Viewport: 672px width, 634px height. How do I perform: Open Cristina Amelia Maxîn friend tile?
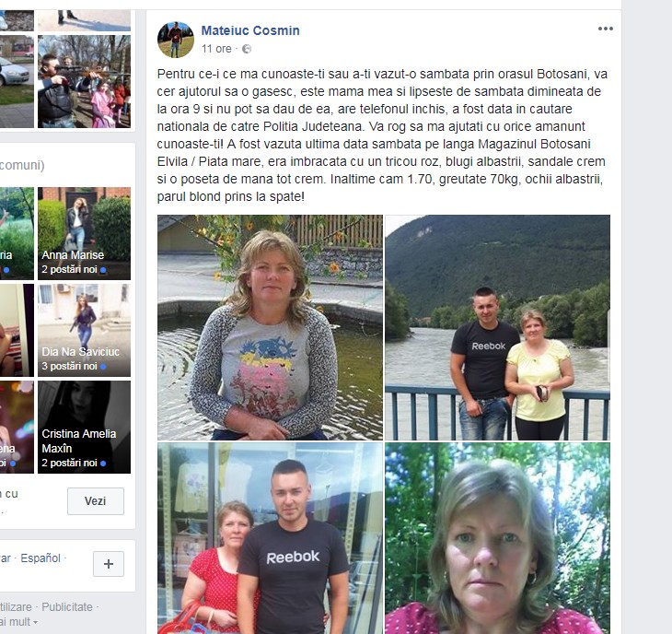84,428
